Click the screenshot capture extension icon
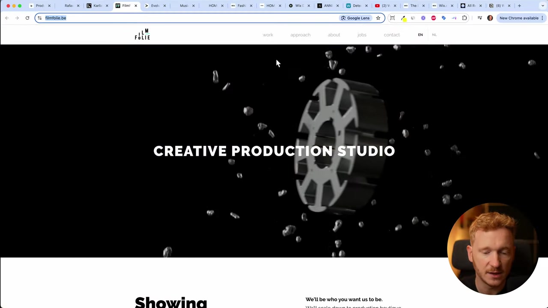 [x=392, y=18]
